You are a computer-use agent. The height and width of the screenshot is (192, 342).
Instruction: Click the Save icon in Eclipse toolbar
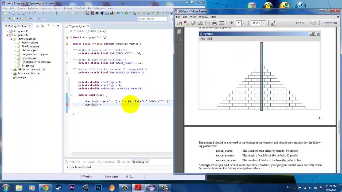14,13
